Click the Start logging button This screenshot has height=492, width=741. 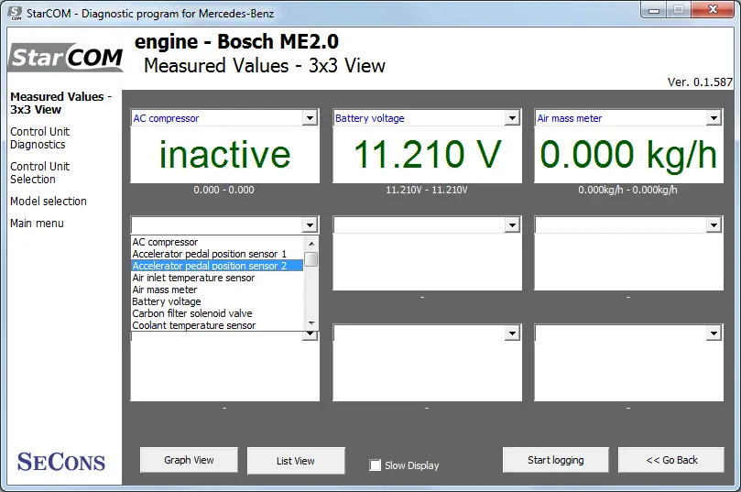click(x=556, y=460)
